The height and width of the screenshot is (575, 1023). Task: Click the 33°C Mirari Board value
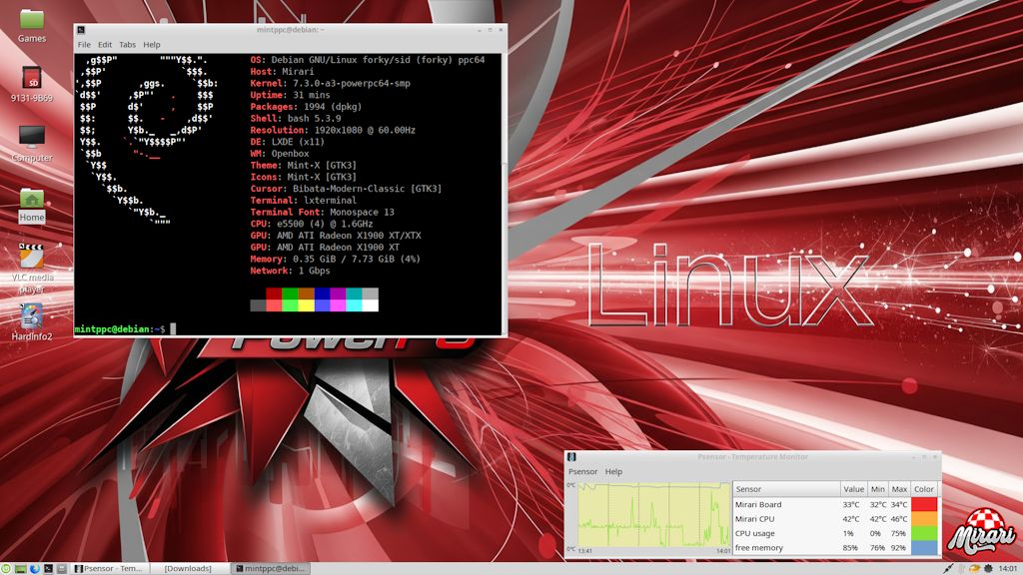(851, 504)
